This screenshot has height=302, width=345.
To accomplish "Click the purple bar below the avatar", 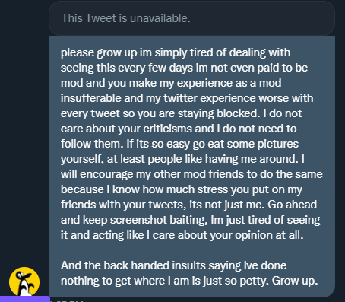I will (25, 299).
